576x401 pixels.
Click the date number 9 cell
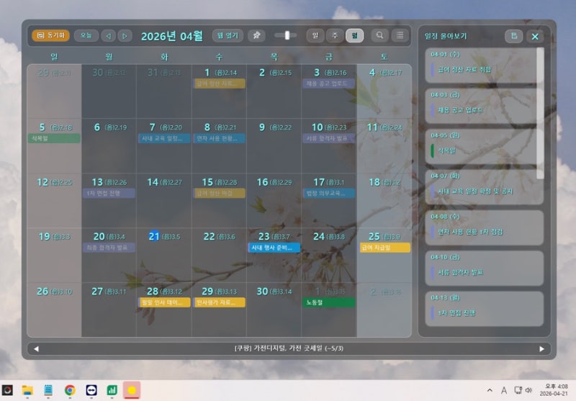262,127
